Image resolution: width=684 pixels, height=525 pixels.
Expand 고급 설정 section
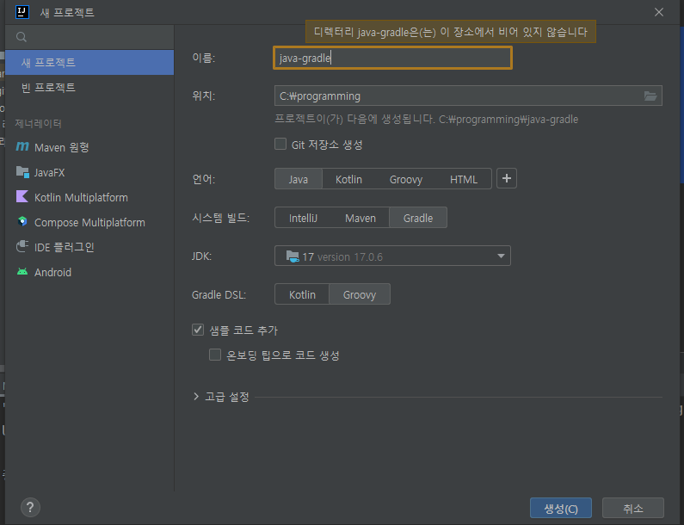tap(196, 396)
